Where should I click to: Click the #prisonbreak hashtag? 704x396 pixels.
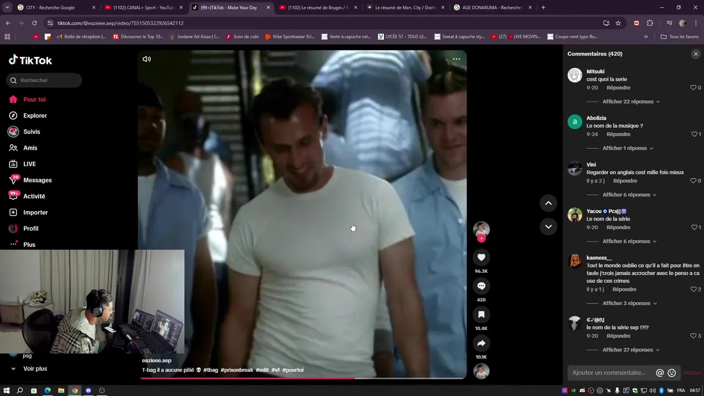coord(237,370)
